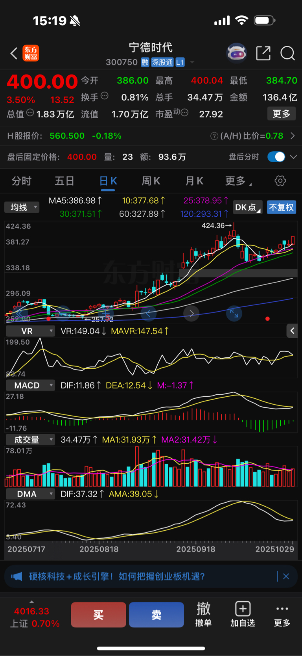
Task: Switch to the 周K tab
Action: (x=151, y=181)
